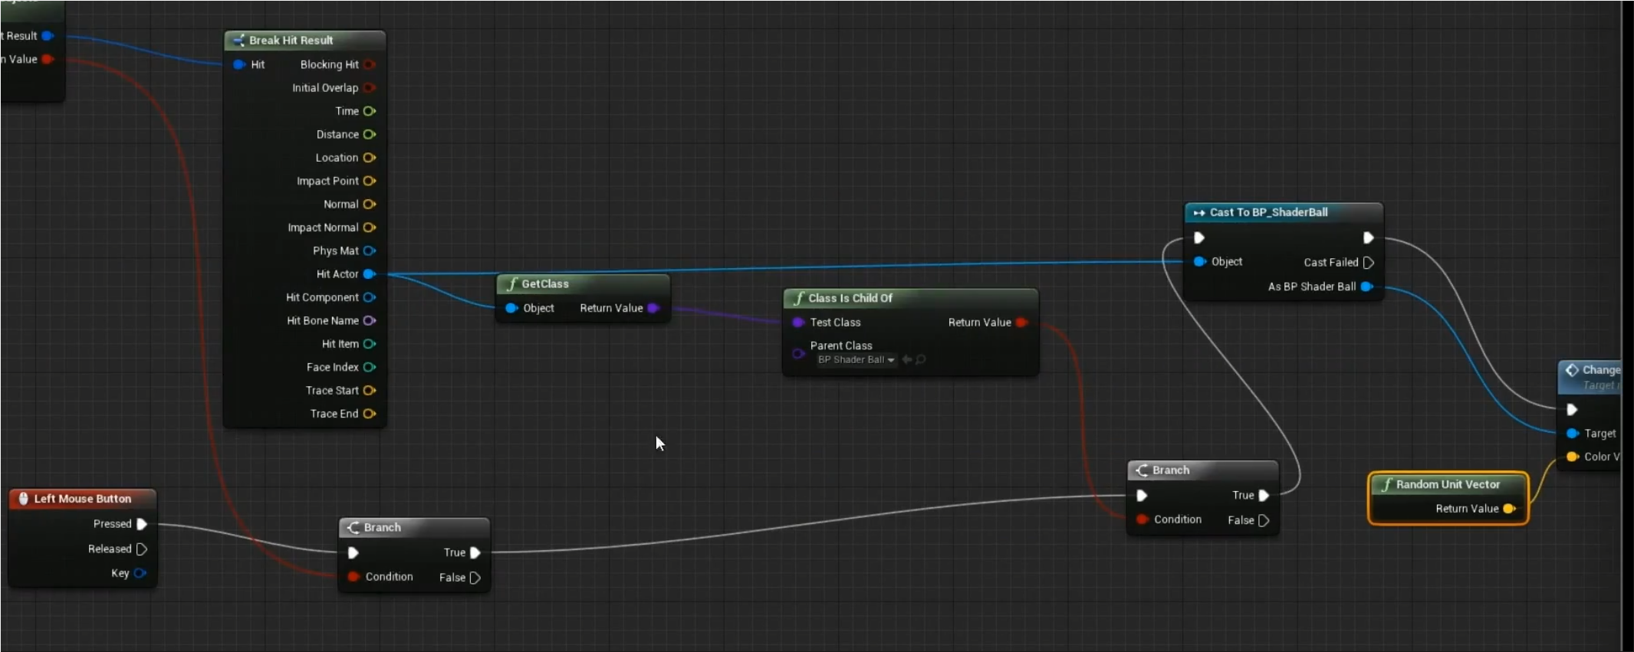This screenshot has height=652, width=1634.
Task: Select the GetClass node title
Action: pyautogui.click(x=544, y=284)
